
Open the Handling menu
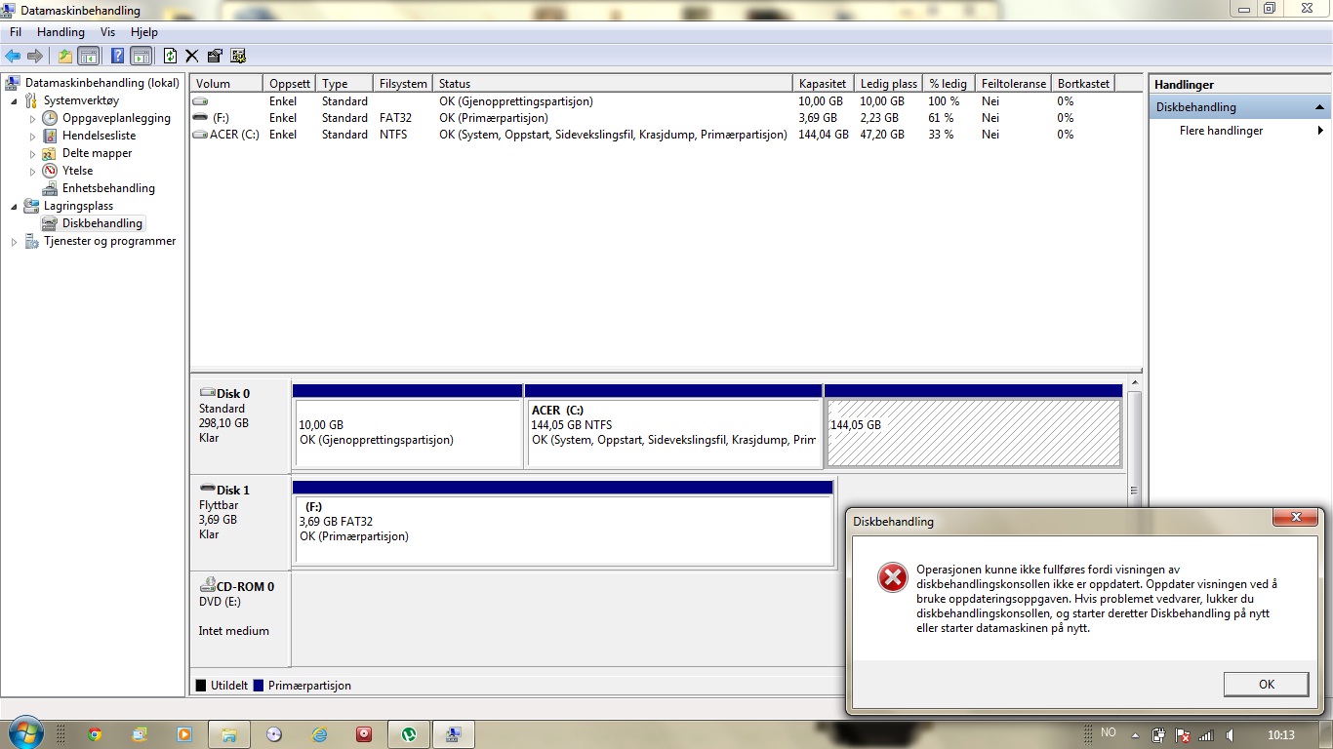coord(61,32)
